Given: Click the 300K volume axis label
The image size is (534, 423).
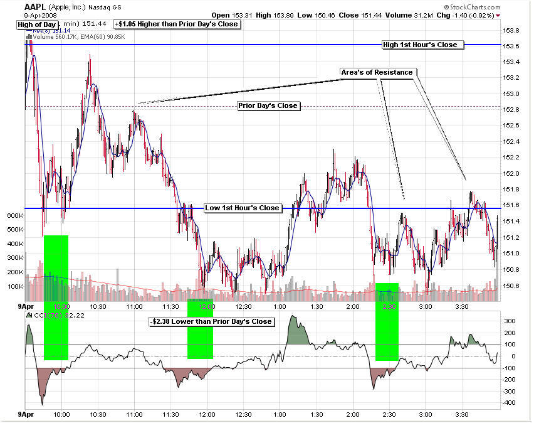Looking at the screenshot, I should (15, 258).
